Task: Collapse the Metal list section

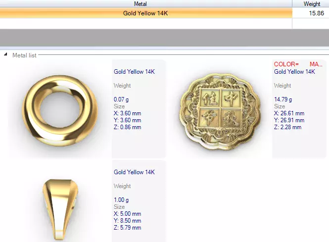Action: (x=5, y=54)
